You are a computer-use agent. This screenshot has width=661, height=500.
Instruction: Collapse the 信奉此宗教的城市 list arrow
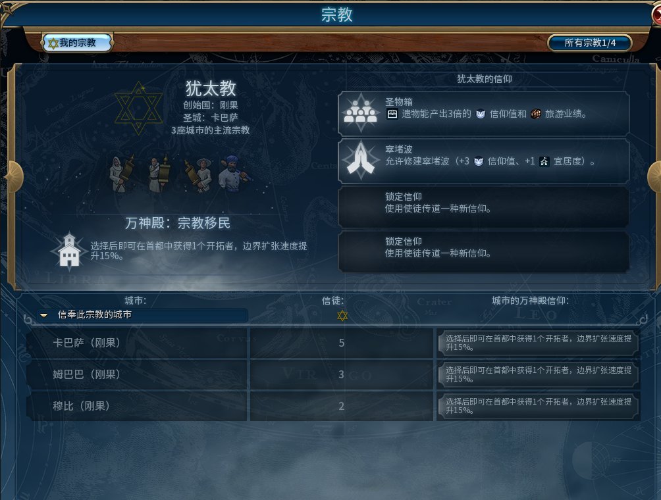pos(43,315)
